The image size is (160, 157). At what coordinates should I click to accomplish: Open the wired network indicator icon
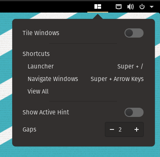coord(119,7)
